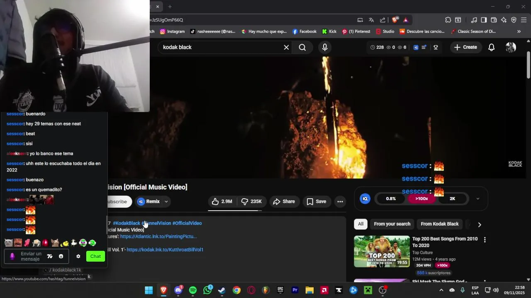
Task: Open the vidIQ list icon in header
Action: click(x=424, y=47)
